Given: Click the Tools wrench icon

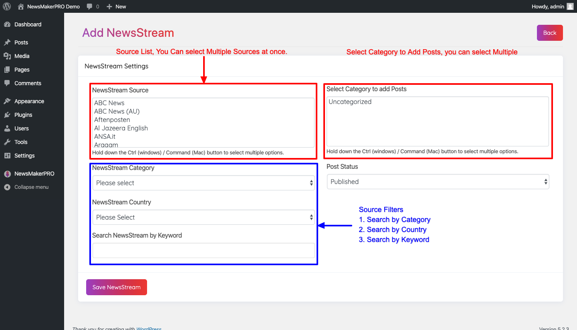Looking at the screenshot, I should [7, 142].
